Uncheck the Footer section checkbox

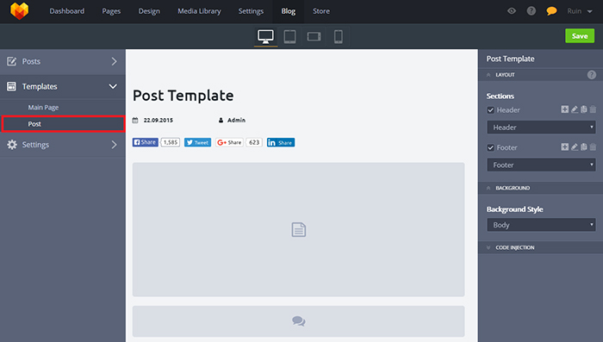[x=490, y=147]
